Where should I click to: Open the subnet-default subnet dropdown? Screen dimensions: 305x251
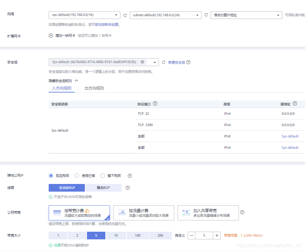click(166, 15)
